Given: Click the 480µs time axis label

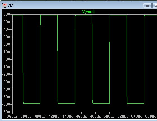Looking at the screenshot, I should (x=95, y=117).
